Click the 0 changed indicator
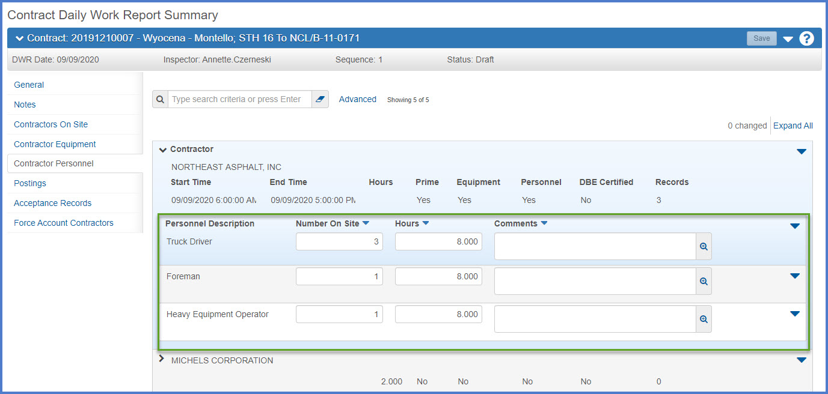Image resolution: width=828 pixels, height=394 pixels. pyautogui.click(x=747, y=126)
